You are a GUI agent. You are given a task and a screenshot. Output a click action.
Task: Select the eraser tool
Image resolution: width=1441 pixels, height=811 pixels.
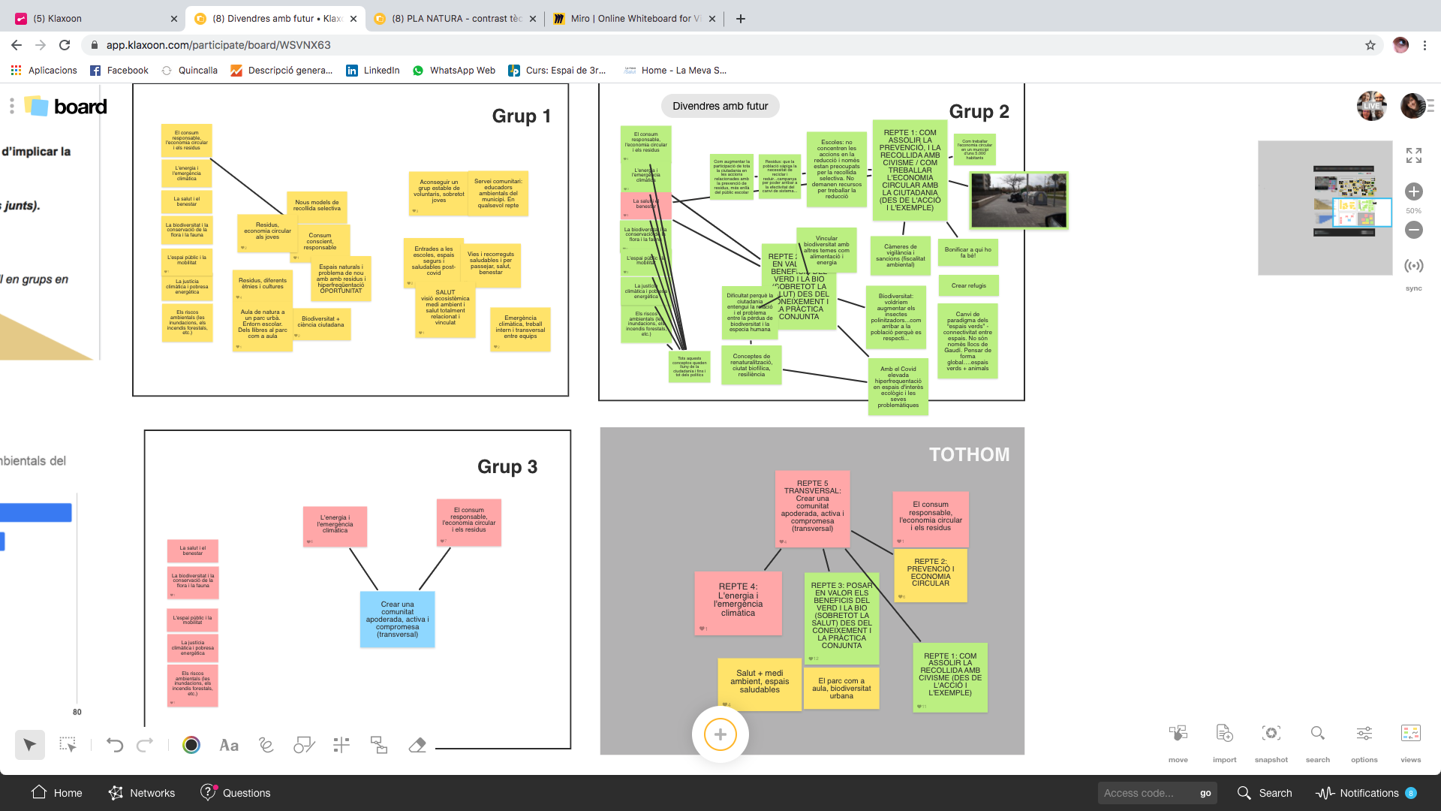pyautogui.click(x=417, y=745)
